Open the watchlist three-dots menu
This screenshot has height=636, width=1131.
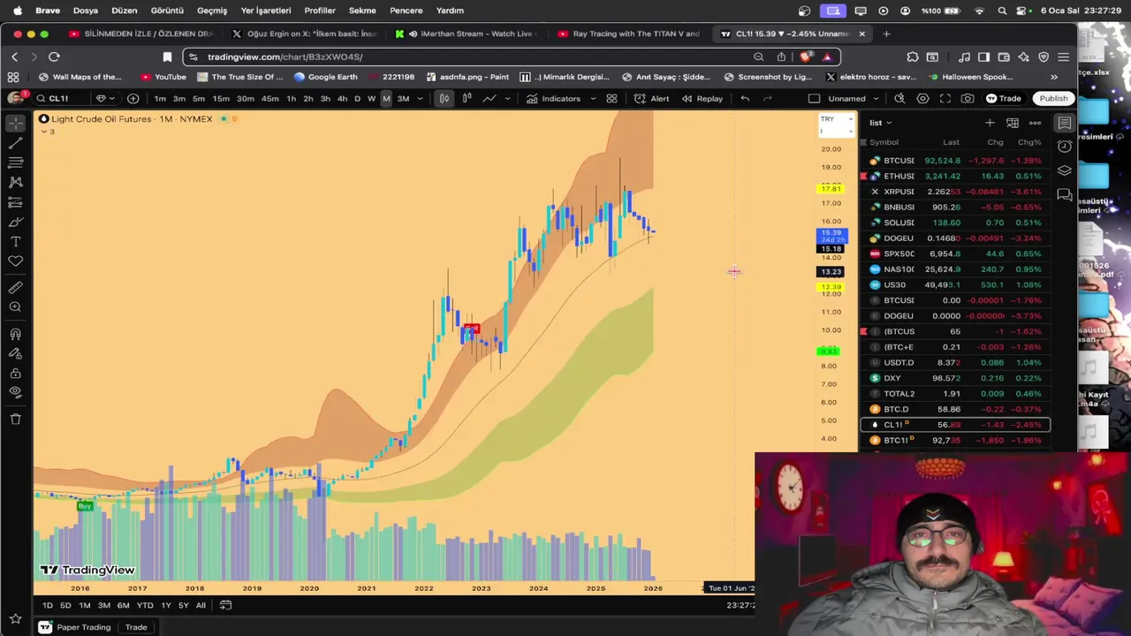click(x=1035, y=123)
